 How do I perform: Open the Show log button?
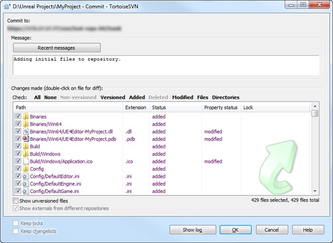pos(193,230)
